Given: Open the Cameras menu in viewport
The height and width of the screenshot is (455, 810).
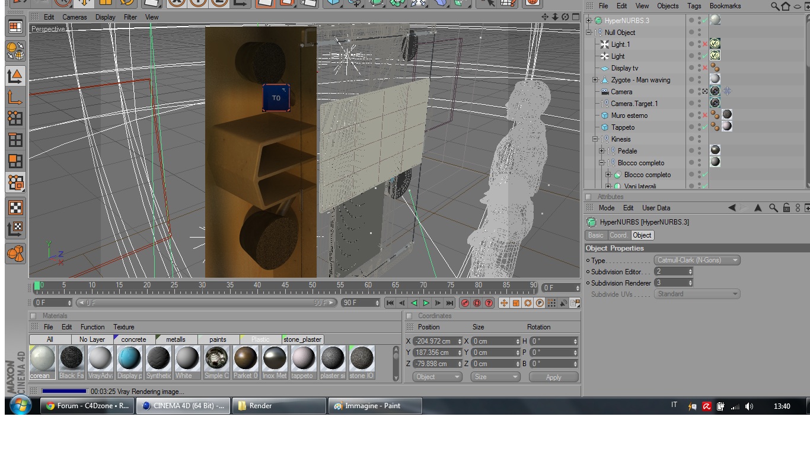Looking at the screenshot, I should pos(75,17).
